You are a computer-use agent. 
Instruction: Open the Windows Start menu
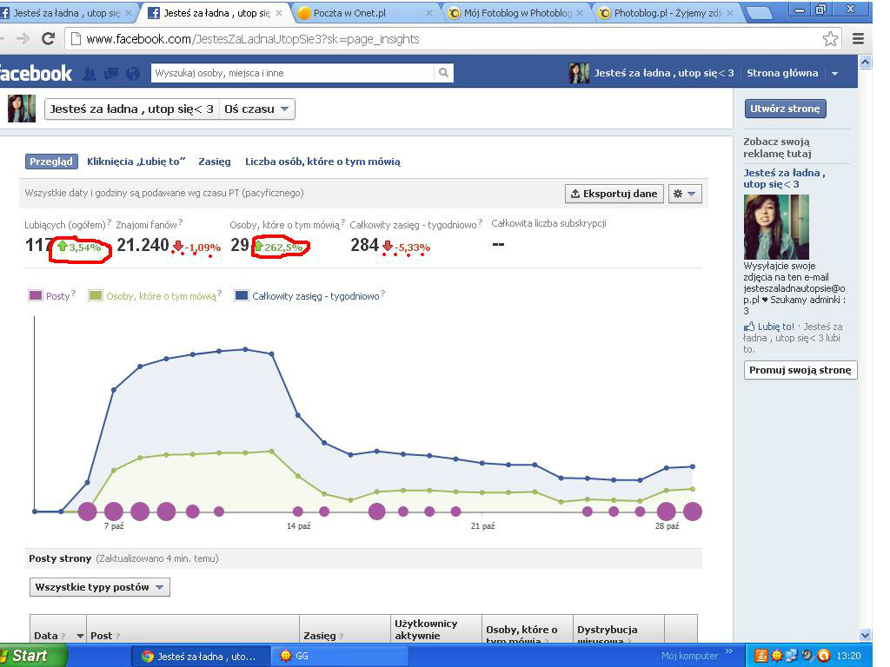(x=32, y=656)
